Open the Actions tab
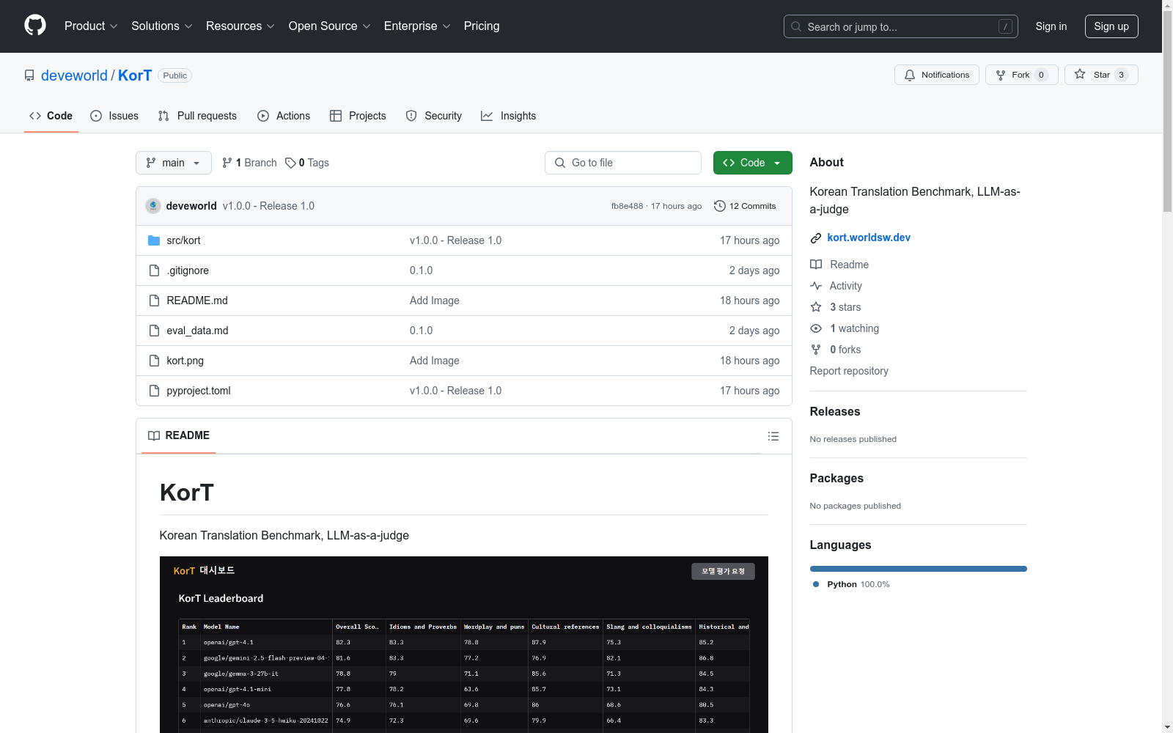The height and width of the screenshot is (733, 1173). [x=284, y=116]
